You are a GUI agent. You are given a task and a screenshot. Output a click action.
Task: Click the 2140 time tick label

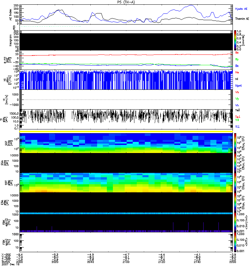click(197, 263)
